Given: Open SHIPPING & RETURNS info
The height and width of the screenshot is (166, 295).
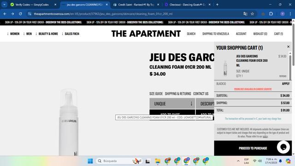Looking at the screenshot, I should click(x=178, y=94).
